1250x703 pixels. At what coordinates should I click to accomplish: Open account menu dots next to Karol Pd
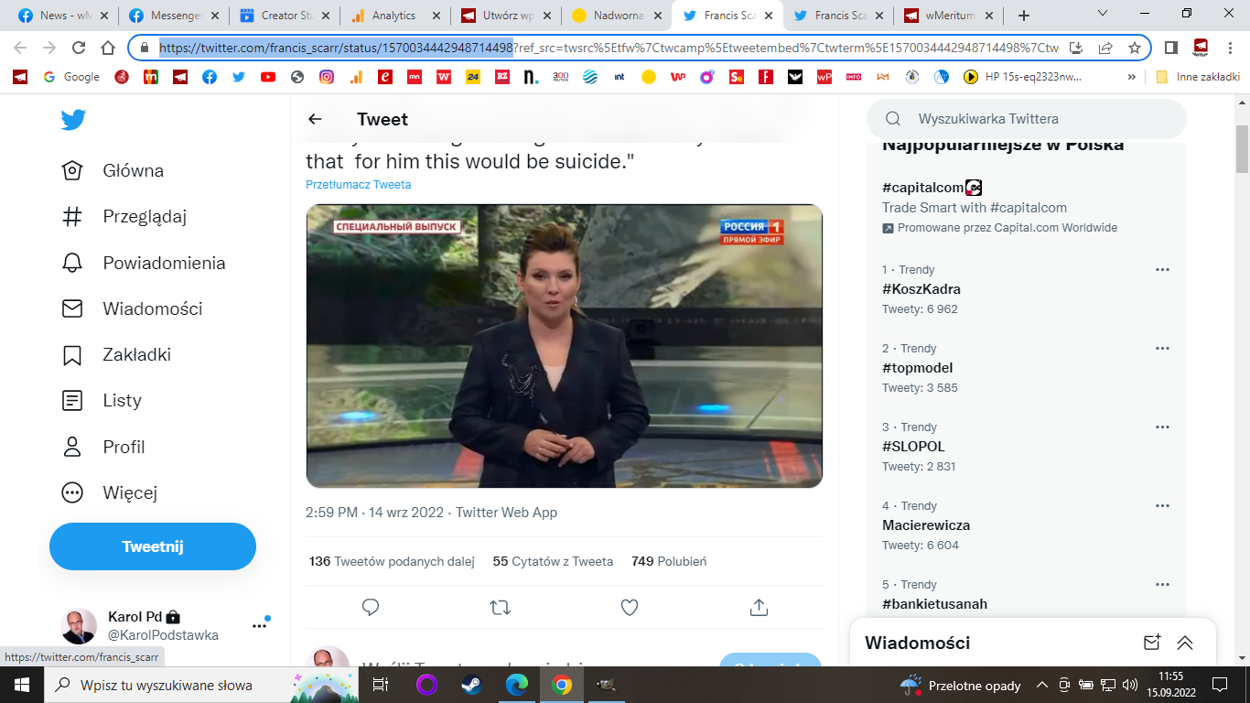click(x=259, y=625)
